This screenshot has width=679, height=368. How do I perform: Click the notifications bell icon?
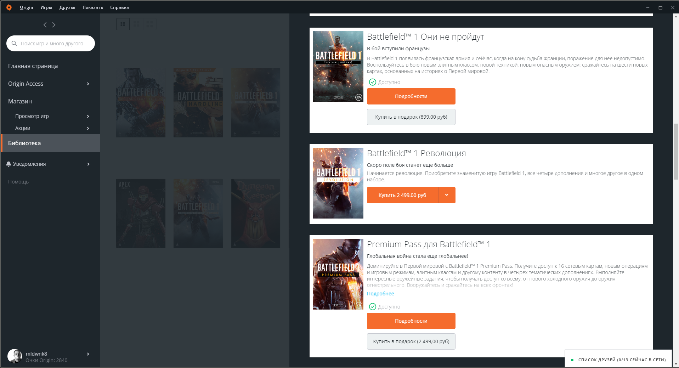point(9,164)
